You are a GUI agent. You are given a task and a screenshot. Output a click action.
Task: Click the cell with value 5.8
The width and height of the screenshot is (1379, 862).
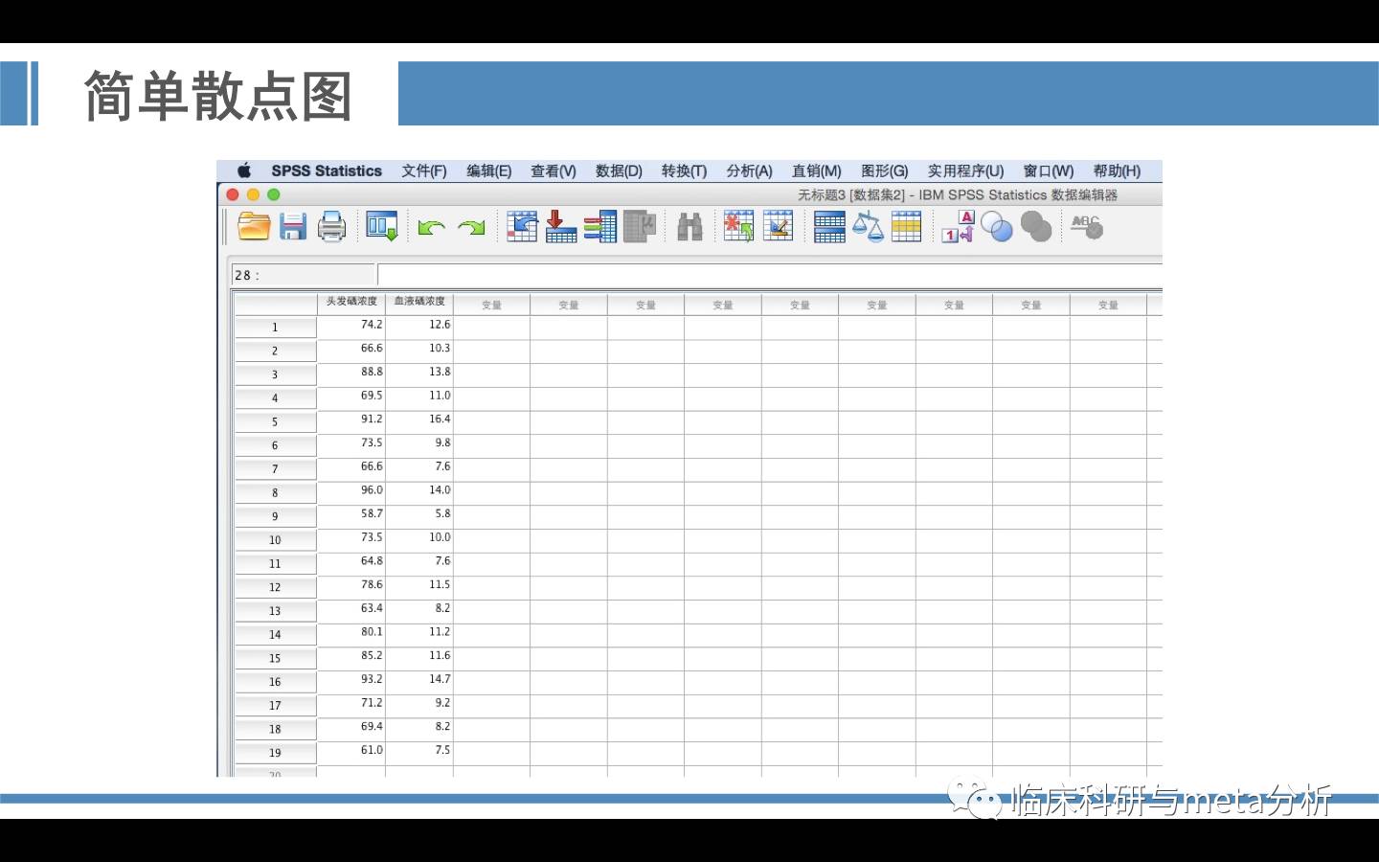419,515
